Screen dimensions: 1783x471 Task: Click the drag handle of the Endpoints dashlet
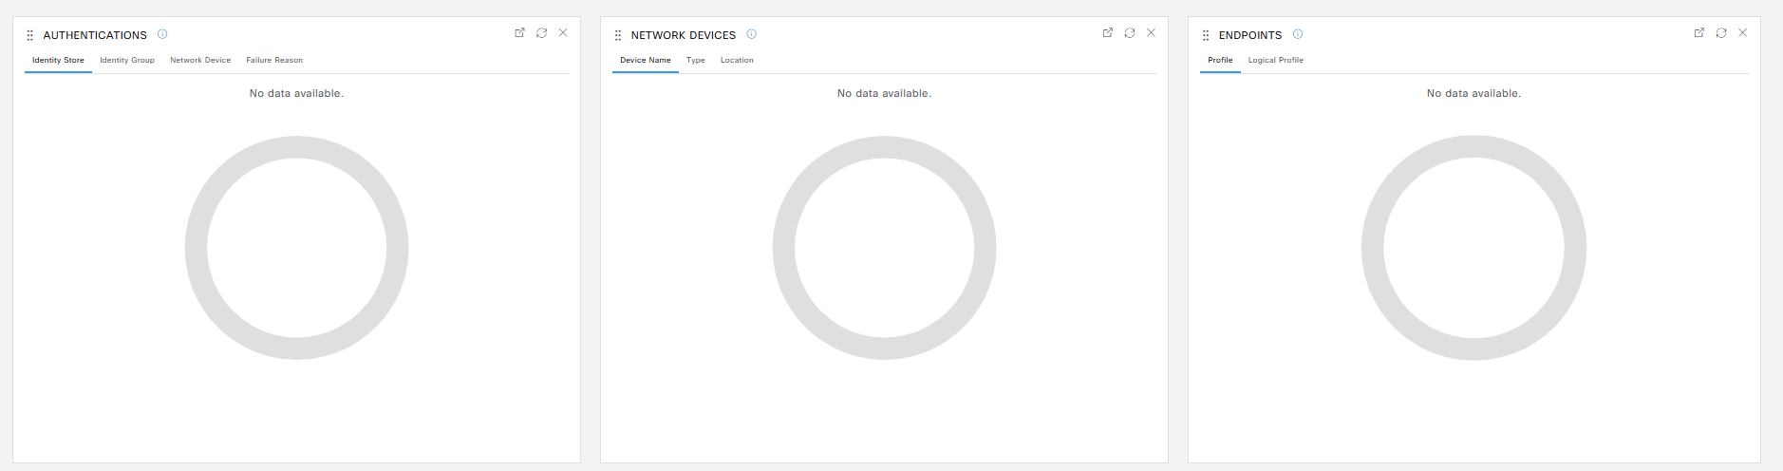(x=1206, y=35)
